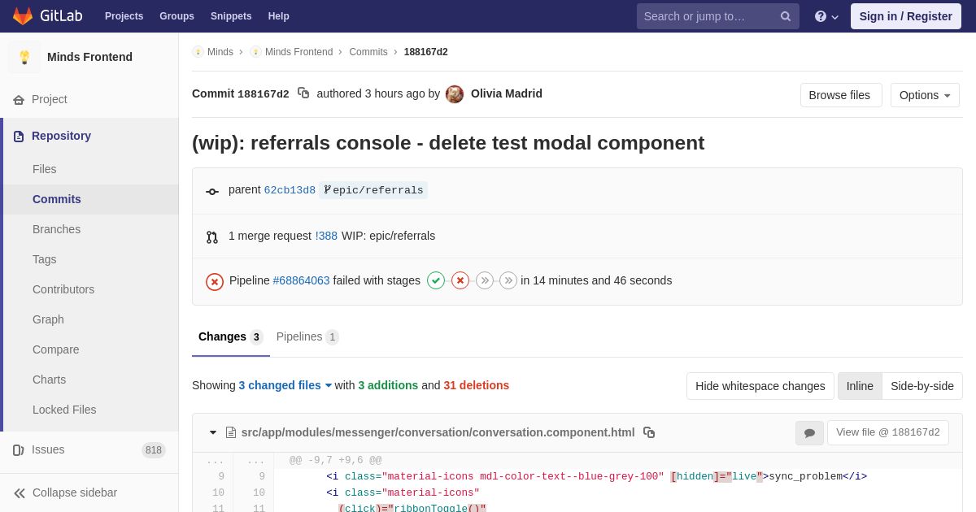Image resolution: width=976 pixels, height=512 pixels.
Task: Click Olivia Madrid's avatar
Action: coord(455,94)
